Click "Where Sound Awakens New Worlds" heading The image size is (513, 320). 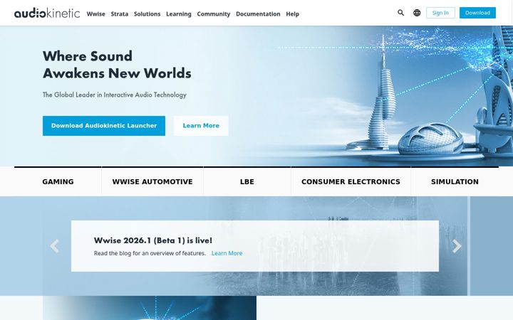pos(117,65)
